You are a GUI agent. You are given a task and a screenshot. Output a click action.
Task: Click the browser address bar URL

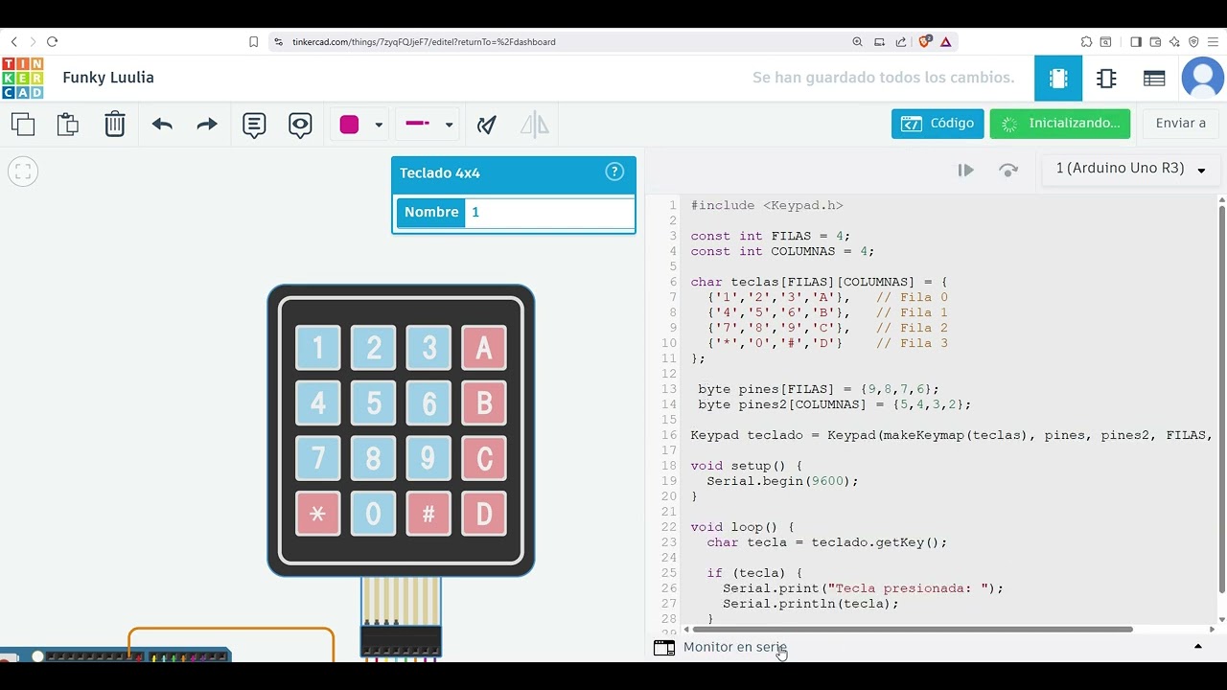[424, 42]
